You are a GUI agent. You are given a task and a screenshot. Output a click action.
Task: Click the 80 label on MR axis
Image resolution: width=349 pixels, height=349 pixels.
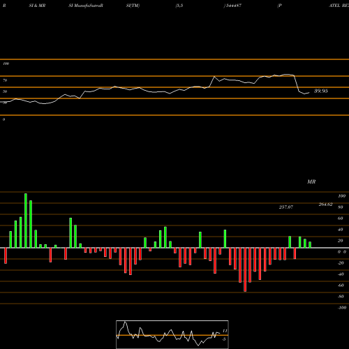pyautogui.click(x=340, y=207)
